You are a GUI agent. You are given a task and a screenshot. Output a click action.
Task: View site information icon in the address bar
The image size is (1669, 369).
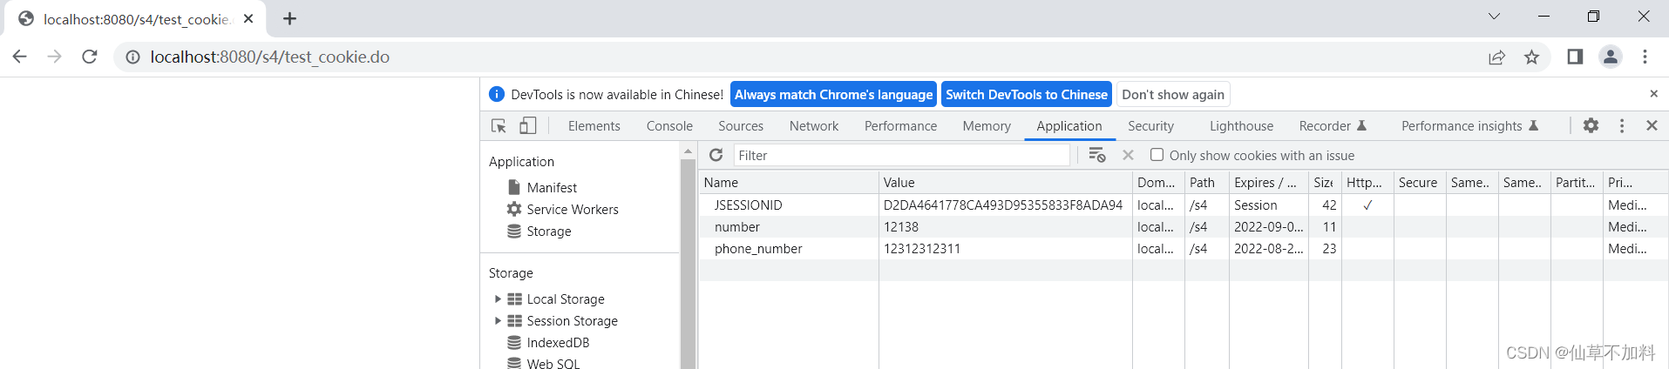132,57
